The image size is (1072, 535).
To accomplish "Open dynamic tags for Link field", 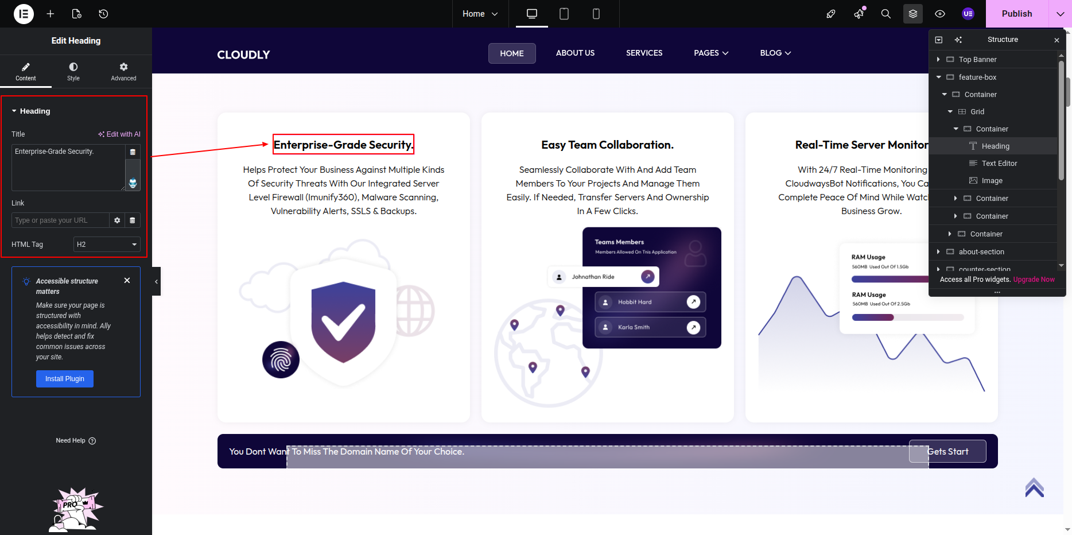I will (133, 220).
